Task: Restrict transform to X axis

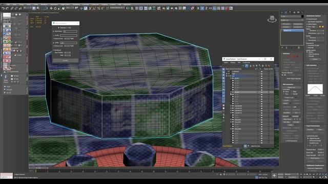Action: 198,8
